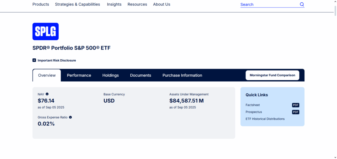
Task: Switch to the Performance tab
Action: pos(79,75)
